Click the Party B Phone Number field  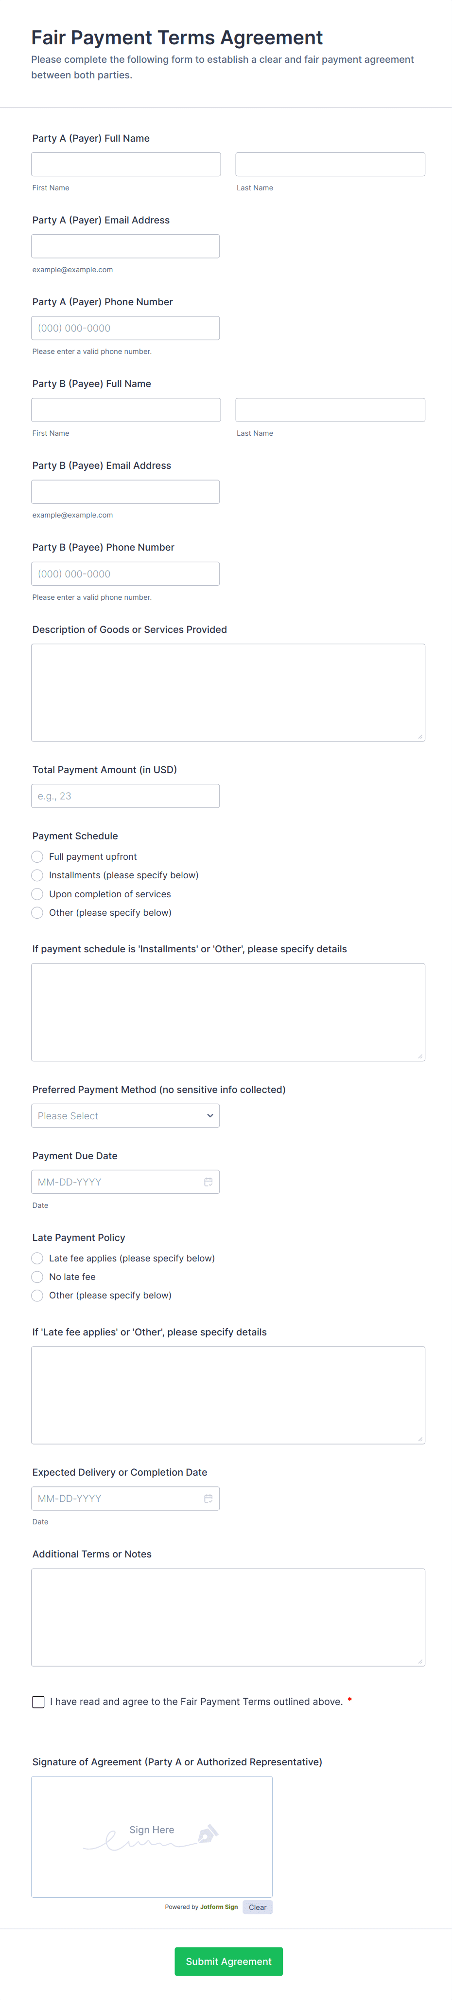pyautogui.click(x=125, y=574)
